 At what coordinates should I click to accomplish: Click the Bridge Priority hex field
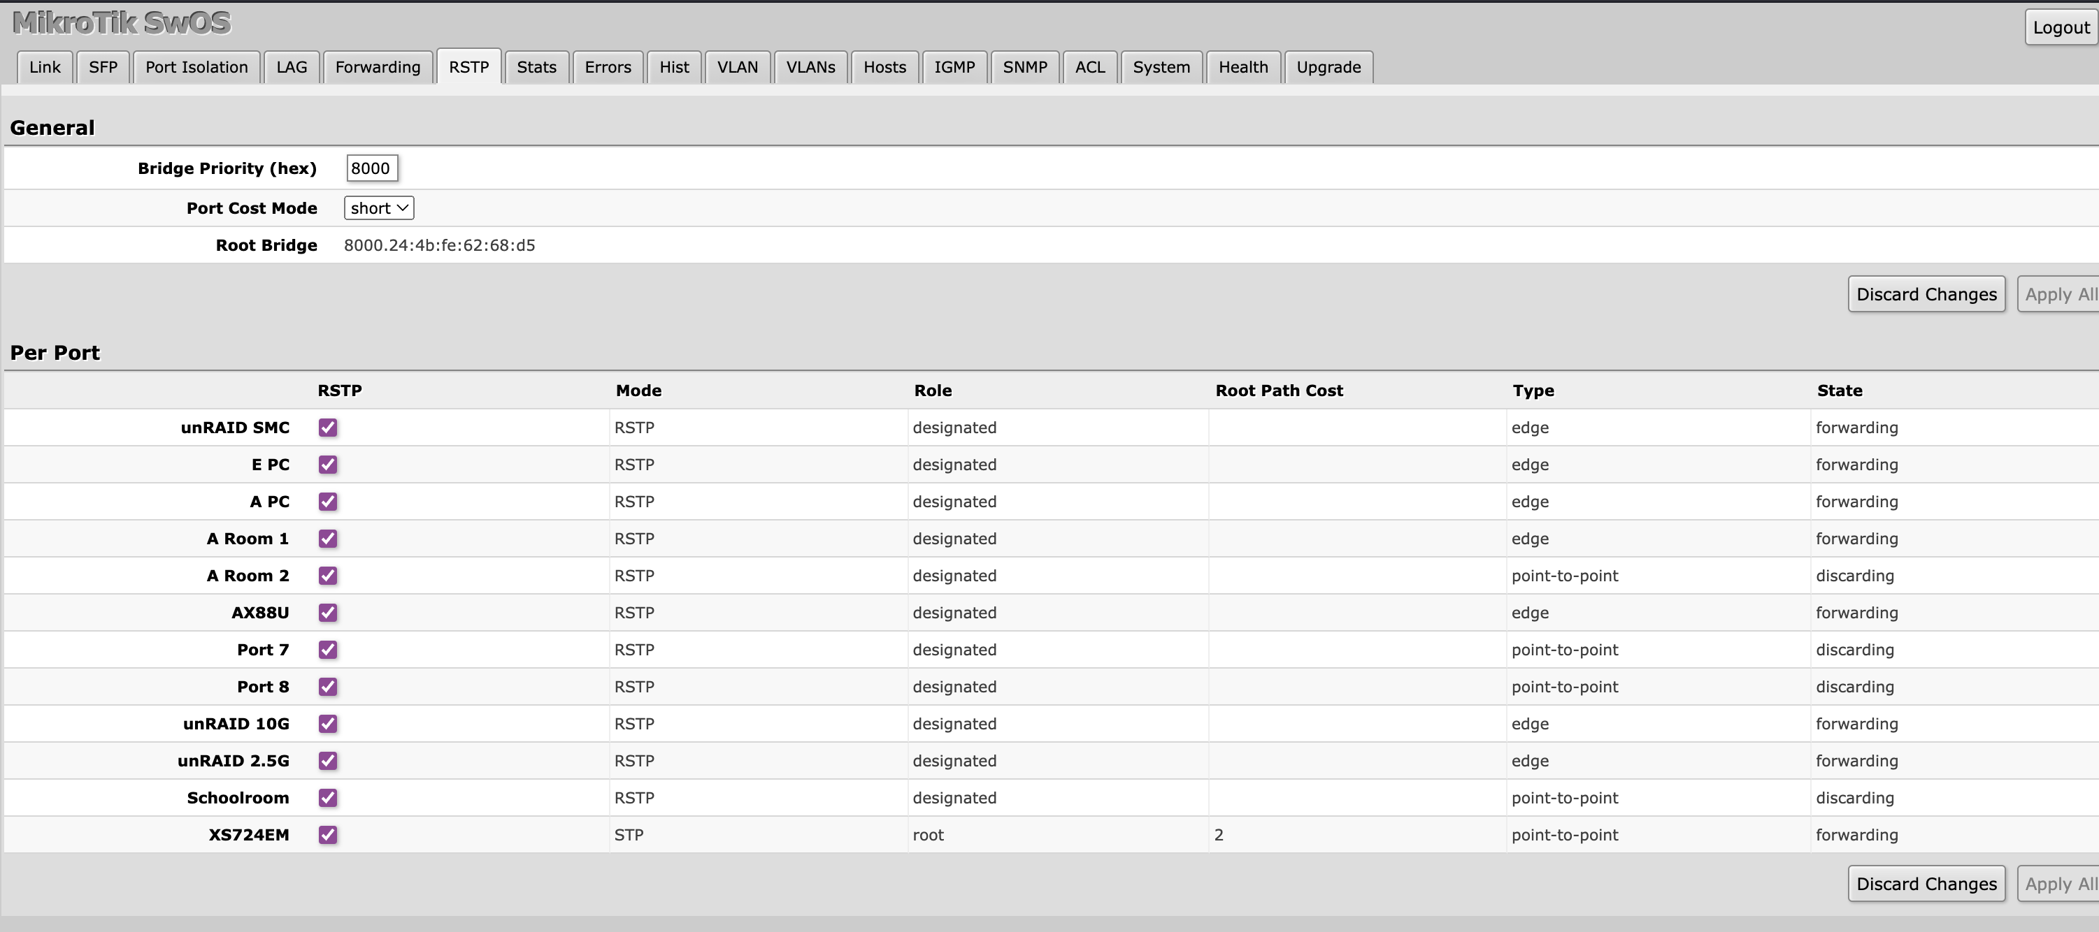(371, 168)
